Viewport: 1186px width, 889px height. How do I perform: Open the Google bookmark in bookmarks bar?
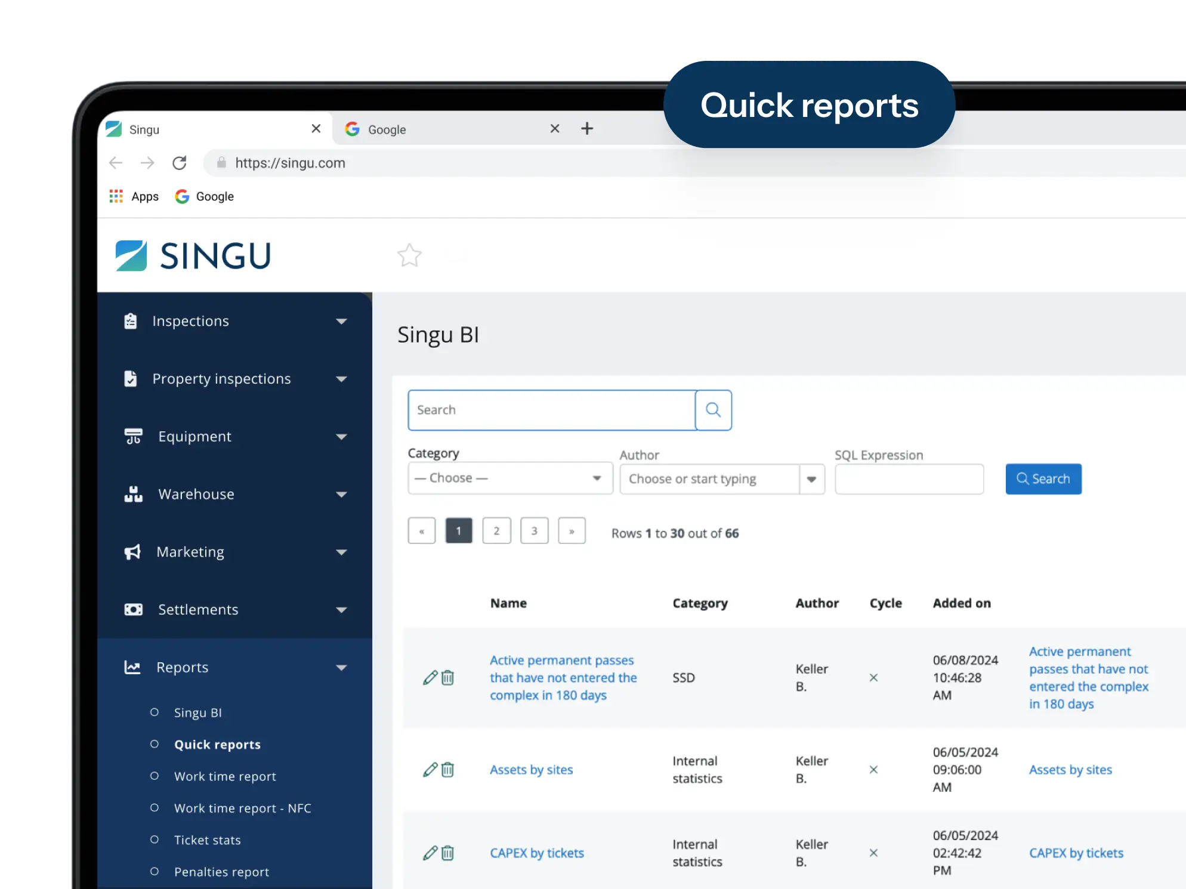pos(204,196)
